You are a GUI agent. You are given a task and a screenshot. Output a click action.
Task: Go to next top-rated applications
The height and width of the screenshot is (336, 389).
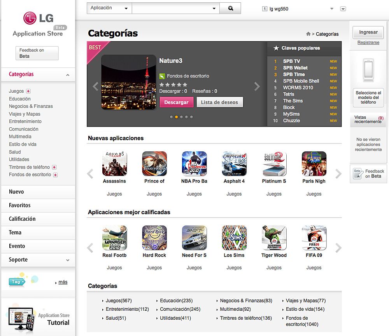[338, 248]
